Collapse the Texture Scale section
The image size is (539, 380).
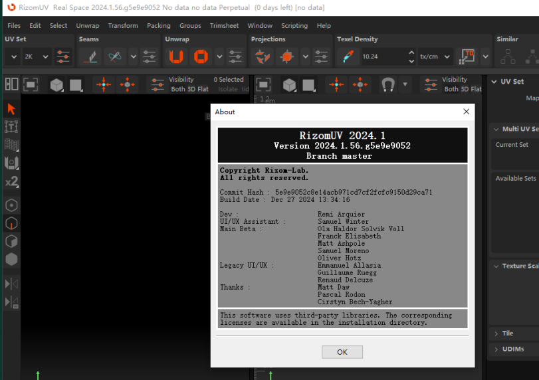coord(496,266)
